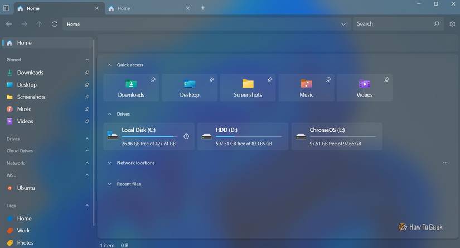The width and height of the screenshot is (460, 248).
Task: Click ChromeOS (E:) usage bar
Action: tap(343, 137)
